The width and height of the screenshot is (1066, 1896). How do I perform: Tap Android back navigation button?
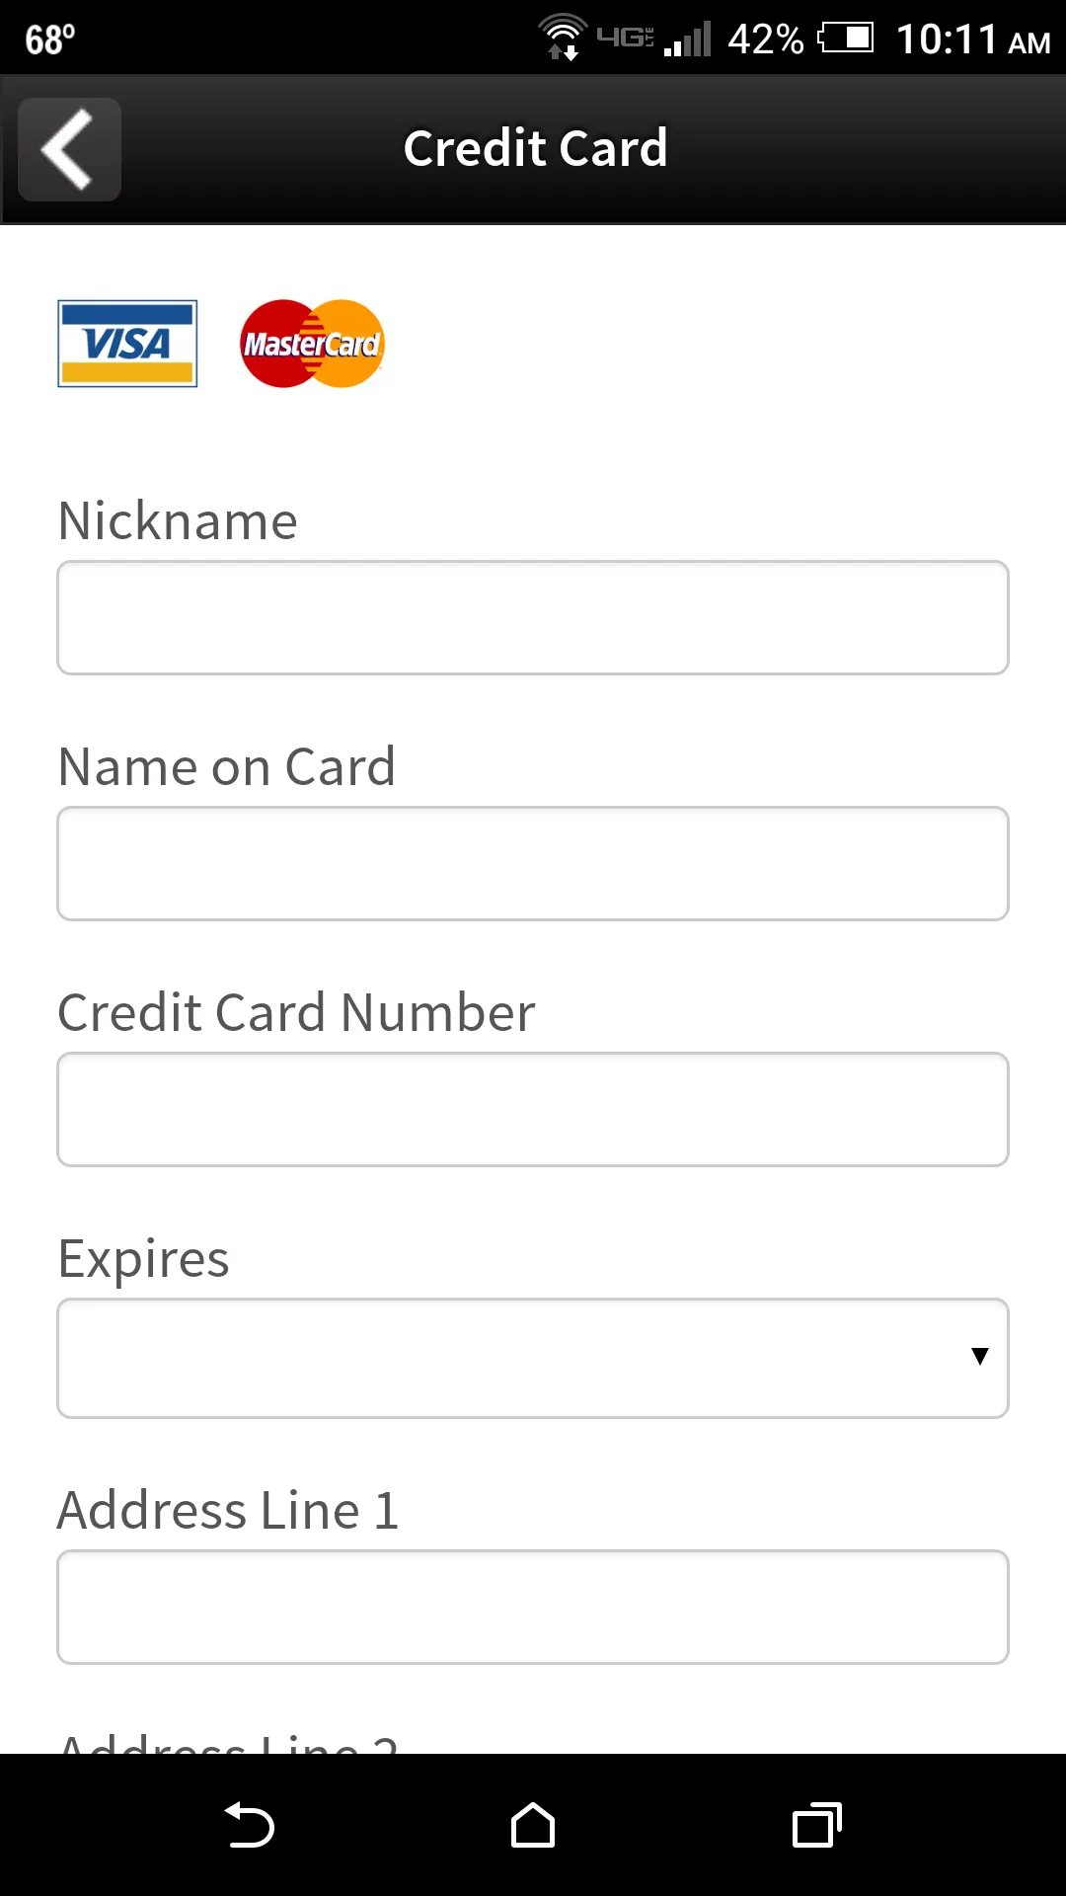[x=249, y=1825]
